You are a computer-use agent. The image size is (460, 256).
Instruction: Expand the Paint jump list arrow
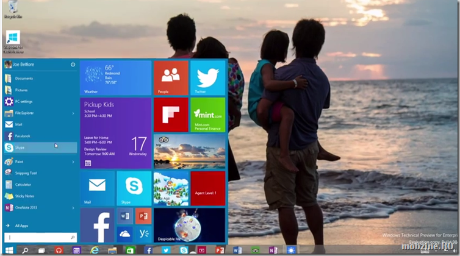click(73, 162)
